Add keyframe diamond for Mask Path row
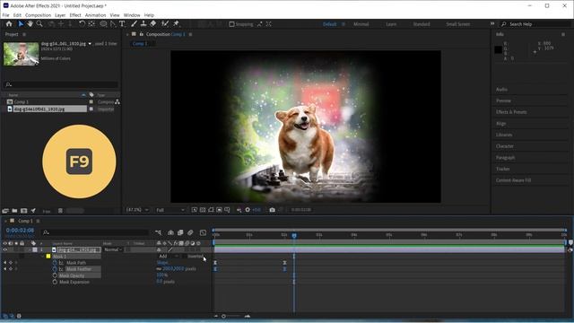This screenshot has height=323, width=574. point(11,263)
